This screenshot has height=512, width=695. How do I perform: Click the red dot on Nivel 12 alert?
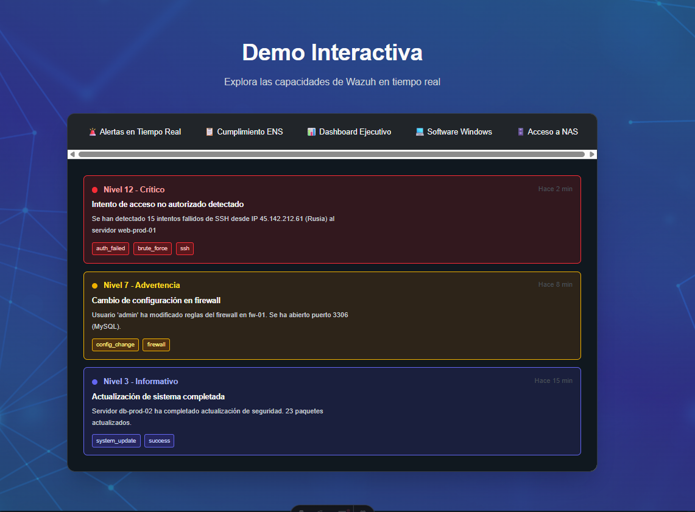(94, 190)
